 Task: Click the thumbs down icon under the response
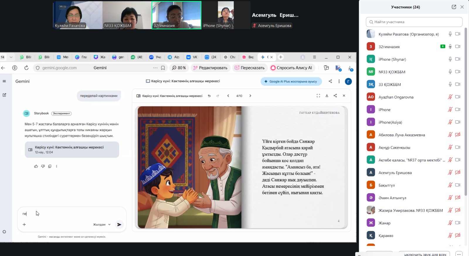pyautogui.click(x=43, y=166)
